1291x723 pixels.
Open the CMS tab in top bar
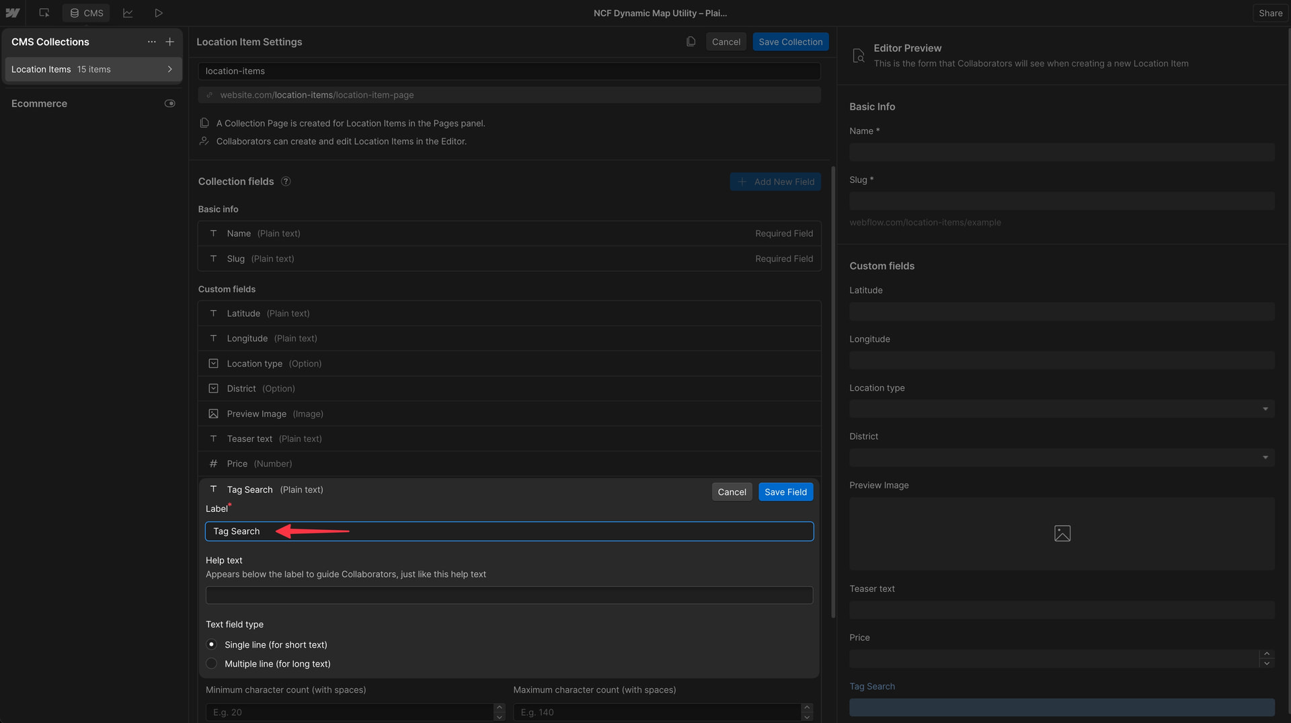pyautogui.click(x=86, y=13)
